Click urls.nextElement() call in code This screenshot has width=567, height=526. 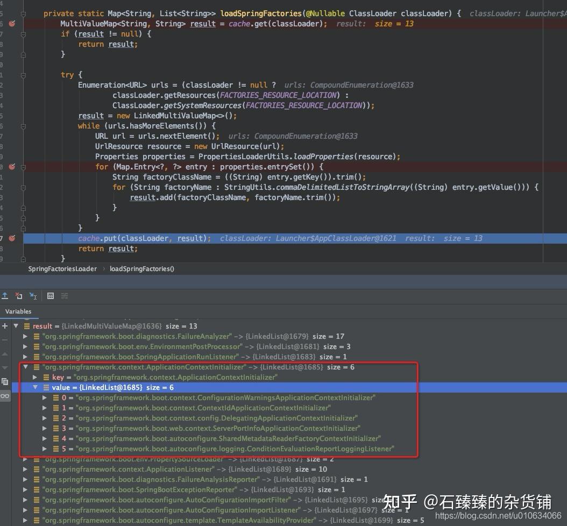(178, 136)
